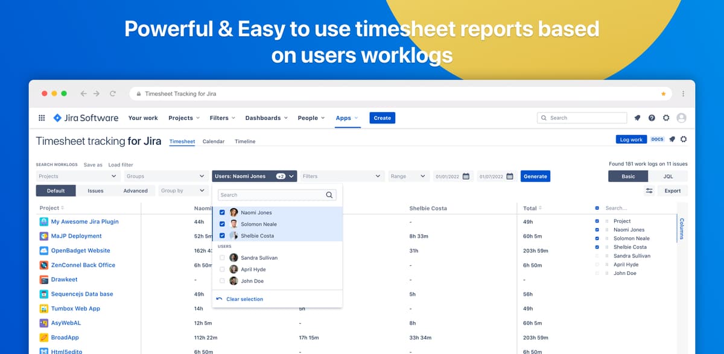Viewport: 724px width, 354px height.
Task: Expand the Projects menu in the top navigation
Action: pos(184,118)
